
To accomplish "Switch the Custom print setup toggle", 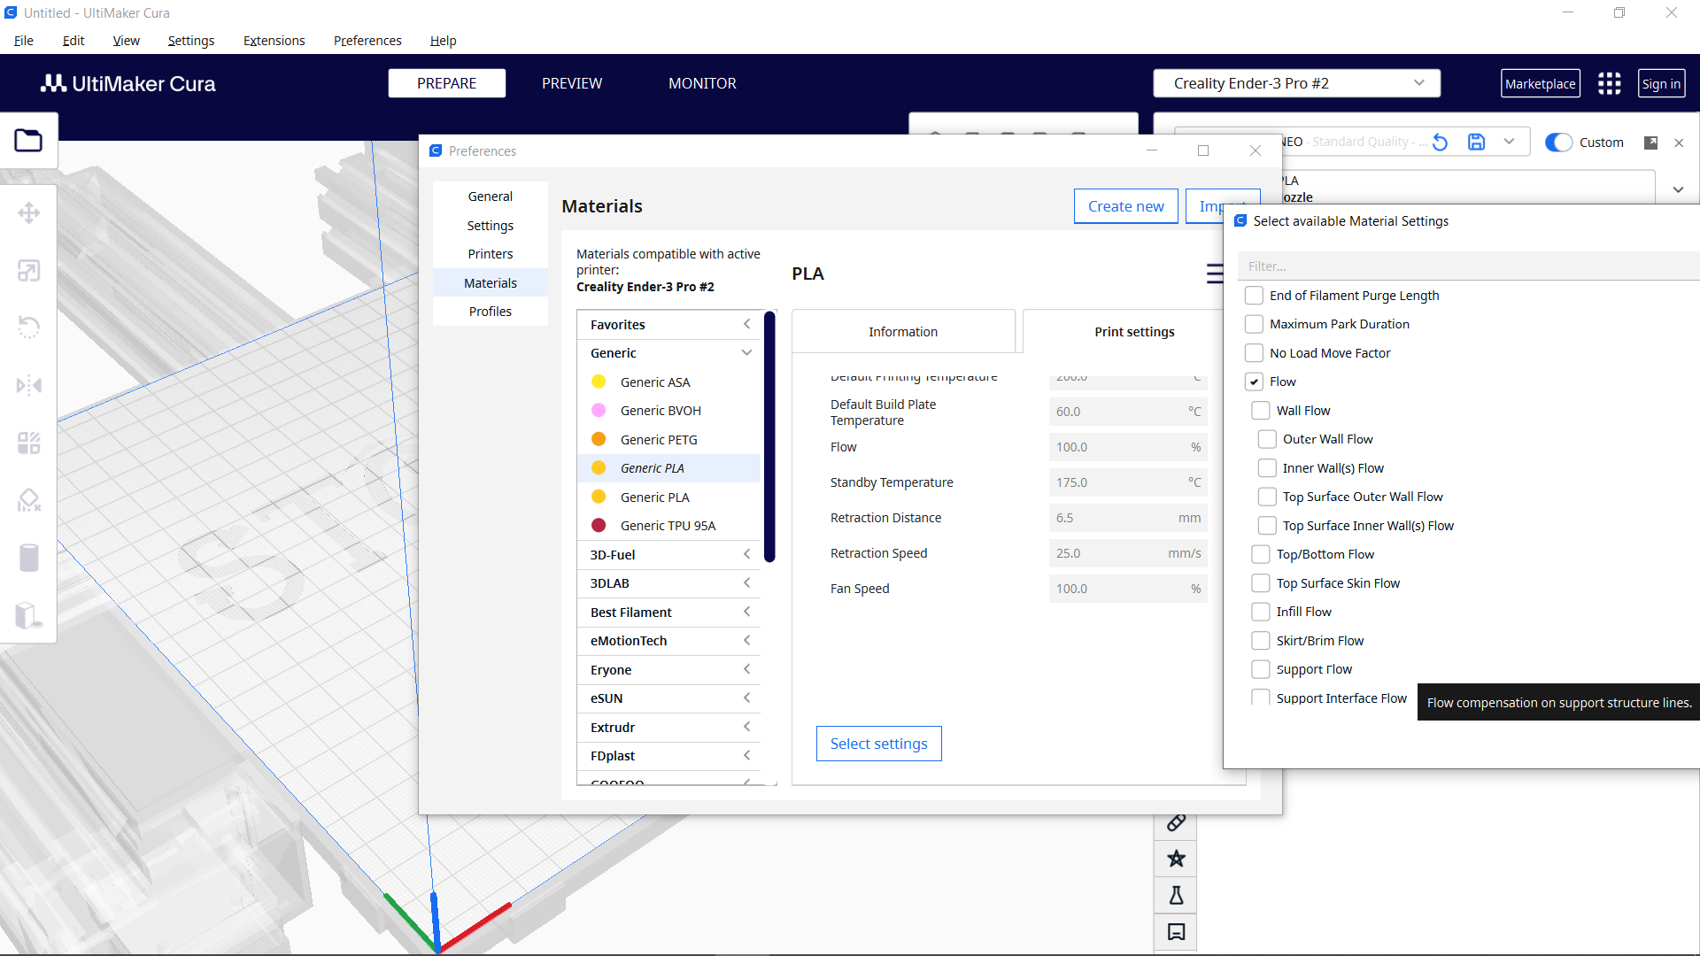I will 1557,142.
